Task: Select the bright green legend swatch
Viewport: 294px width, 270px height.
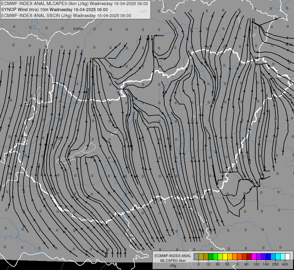Action: (x=215, y=256)
